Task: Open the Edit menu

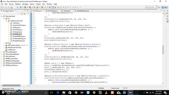Action: click(6, 4)
